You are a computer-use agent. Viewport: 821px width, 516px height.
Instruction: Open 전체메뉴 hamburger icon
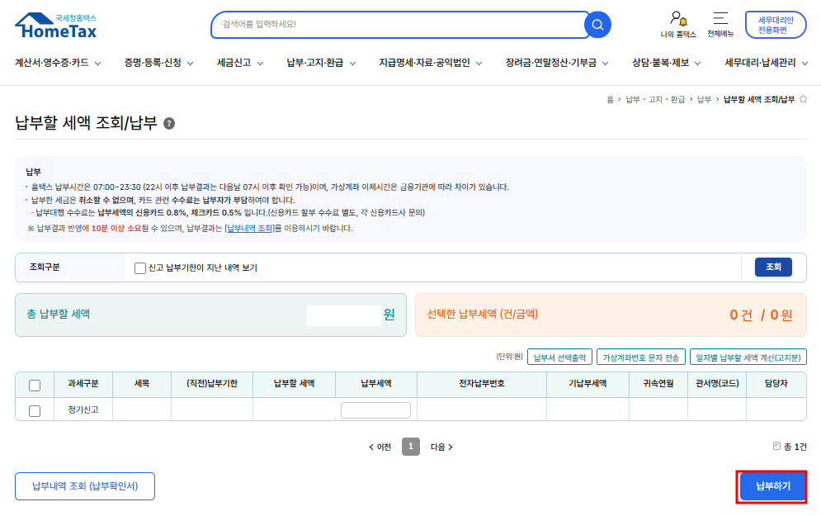coord(720,18)
